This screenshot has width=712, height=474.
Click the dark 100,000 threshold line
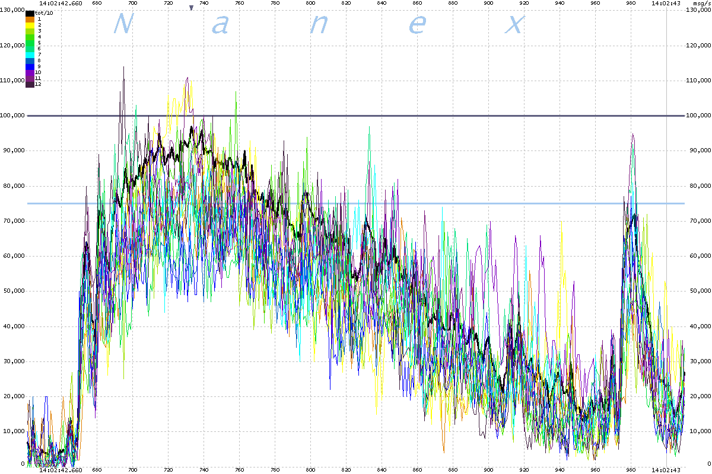click(356, 116)
